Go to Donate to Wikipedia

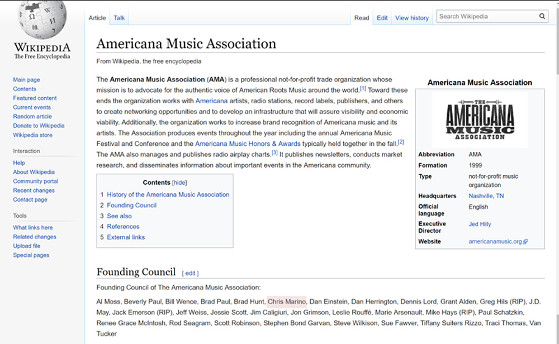coord(39,126)
